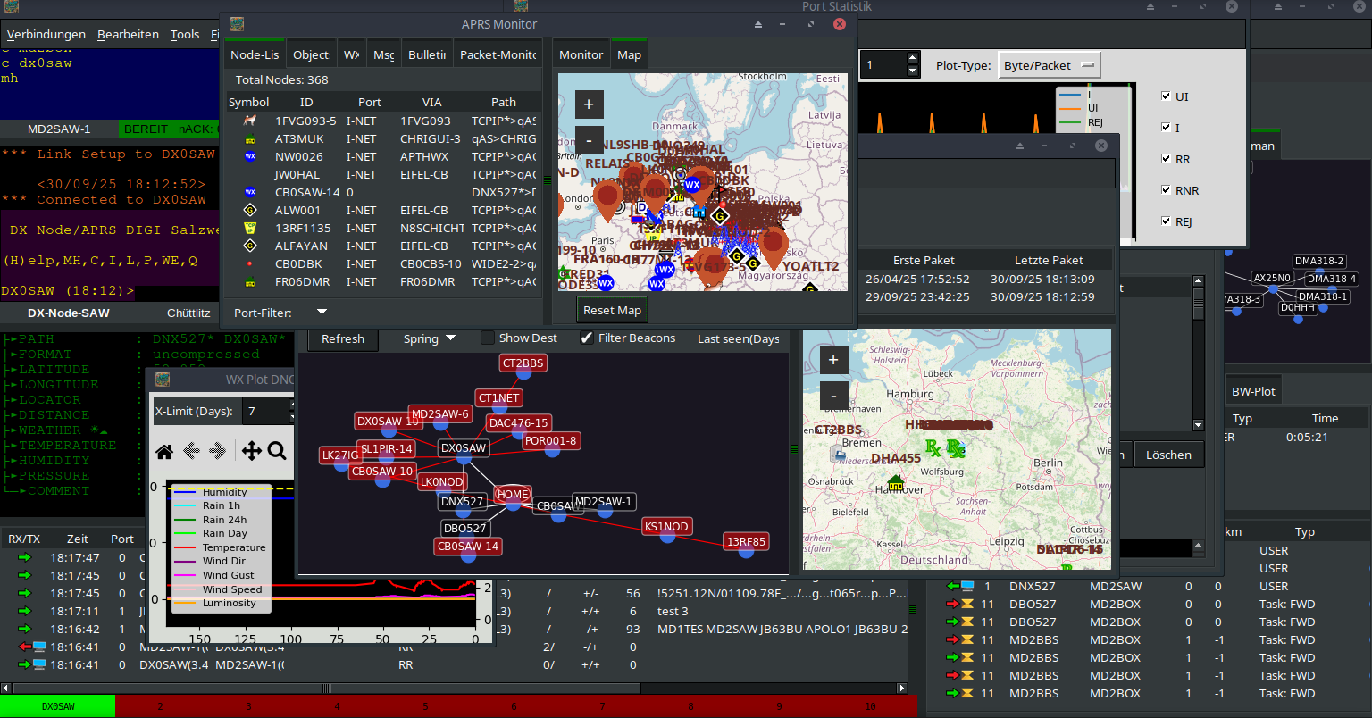This screenshot has height=718, width=1372.
Task: Switch to the Bulletin tab in APRS Monitor
Action: pos(426,54)
